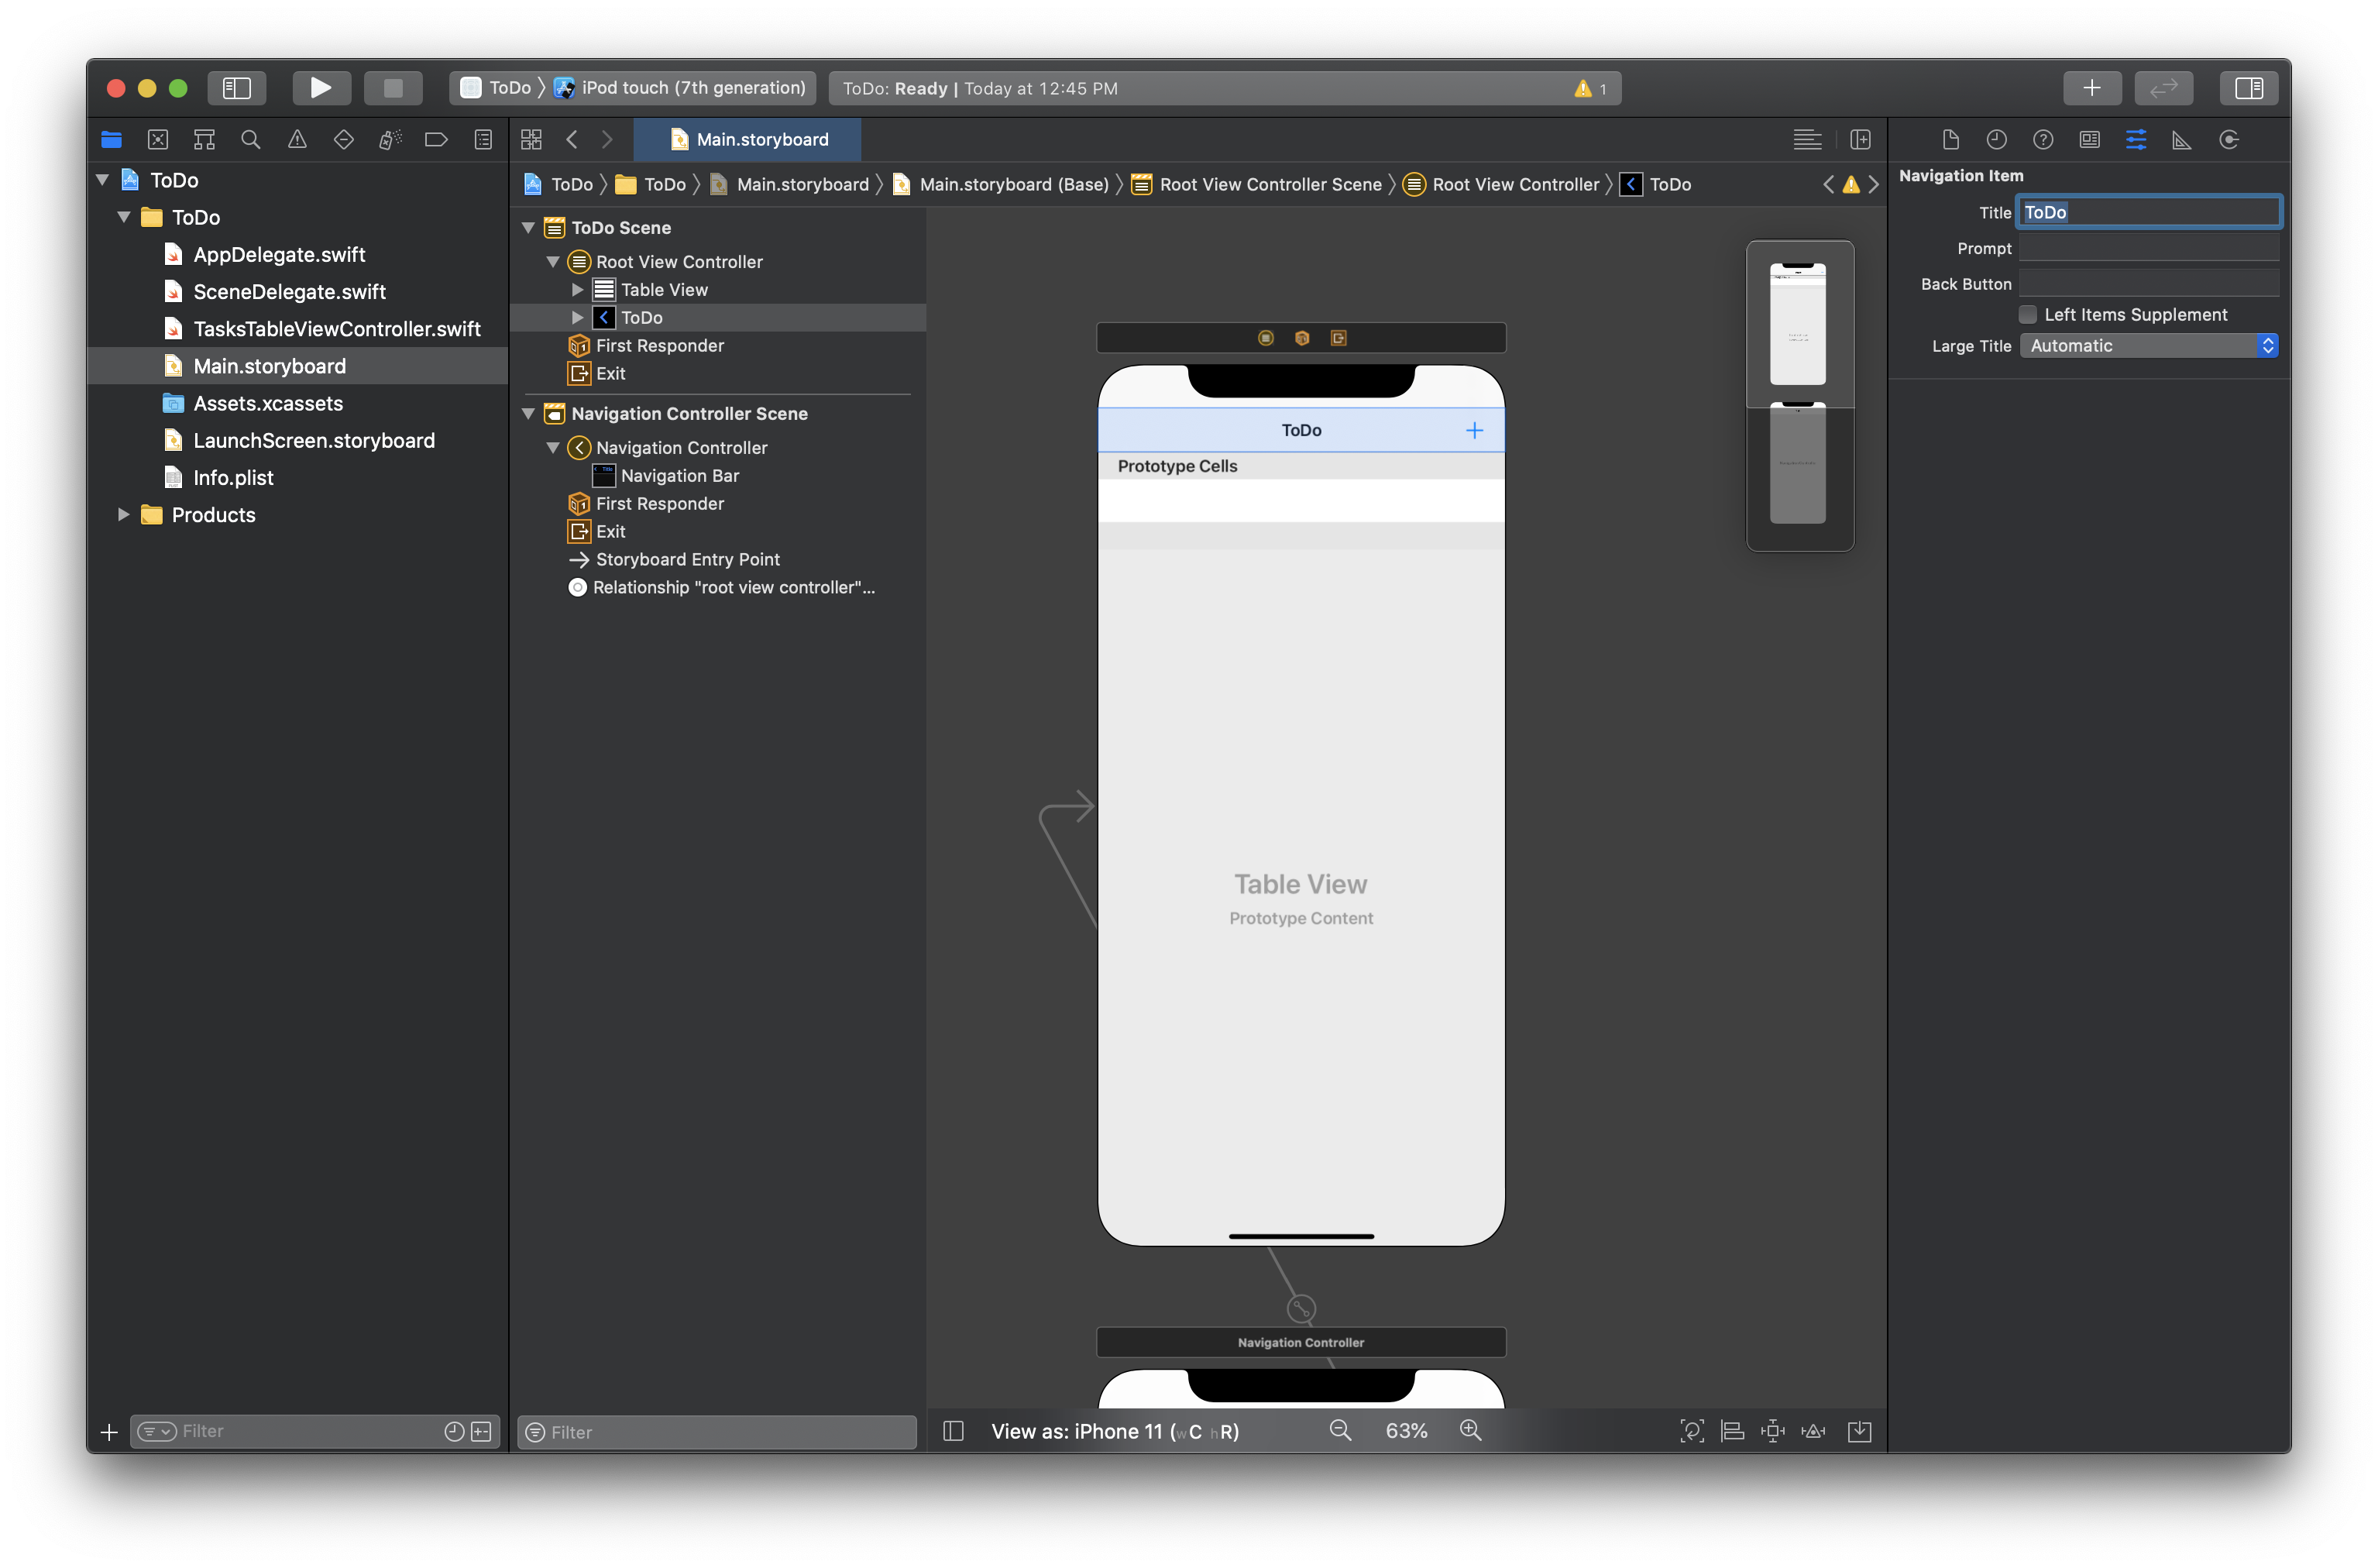The image size is (2378, 1568).
Task: Open Main.storyboard file in editor
Action: pyautogui.click(x=270, y=366)
